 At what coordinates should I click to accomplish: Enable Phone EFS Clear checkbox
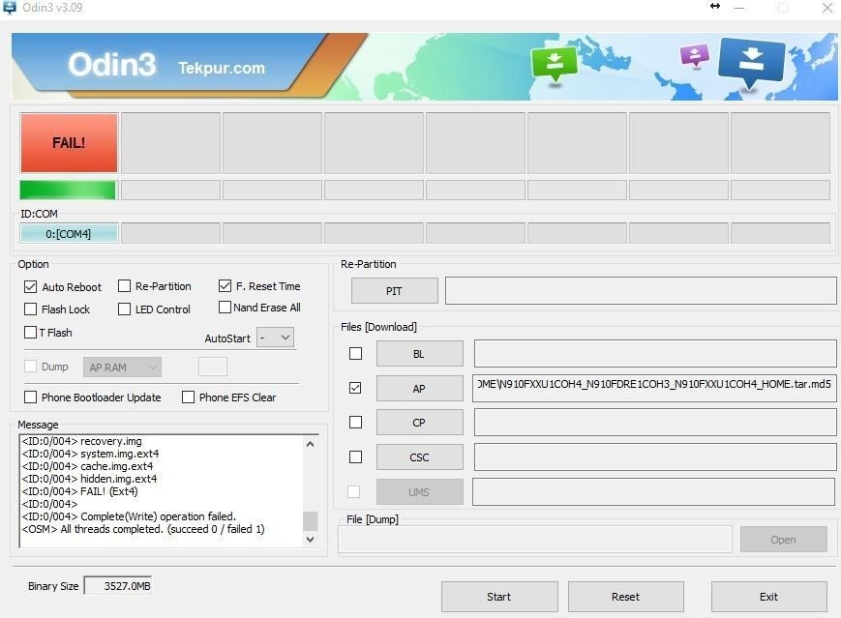pos(189,397)
